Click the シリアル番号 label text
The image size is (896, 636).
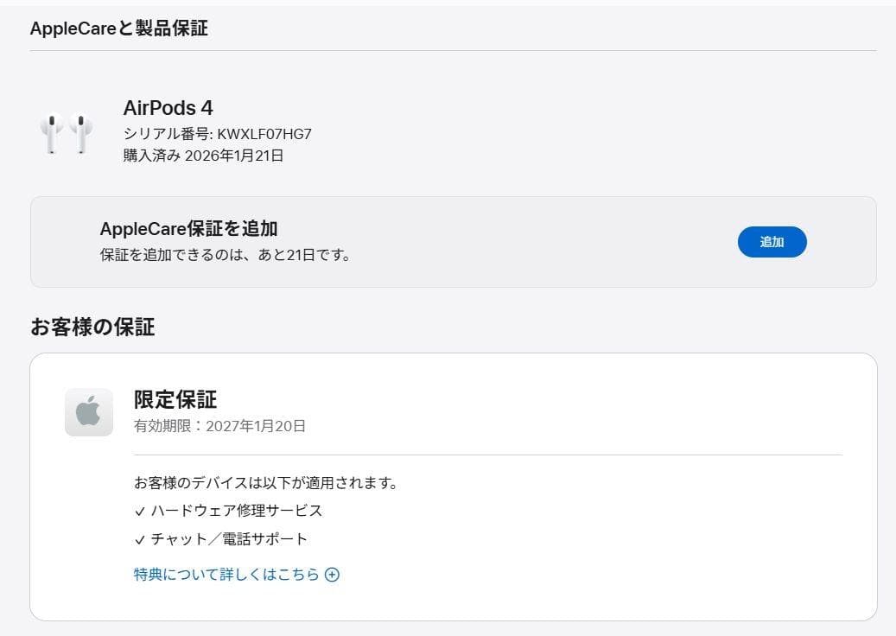167,134
